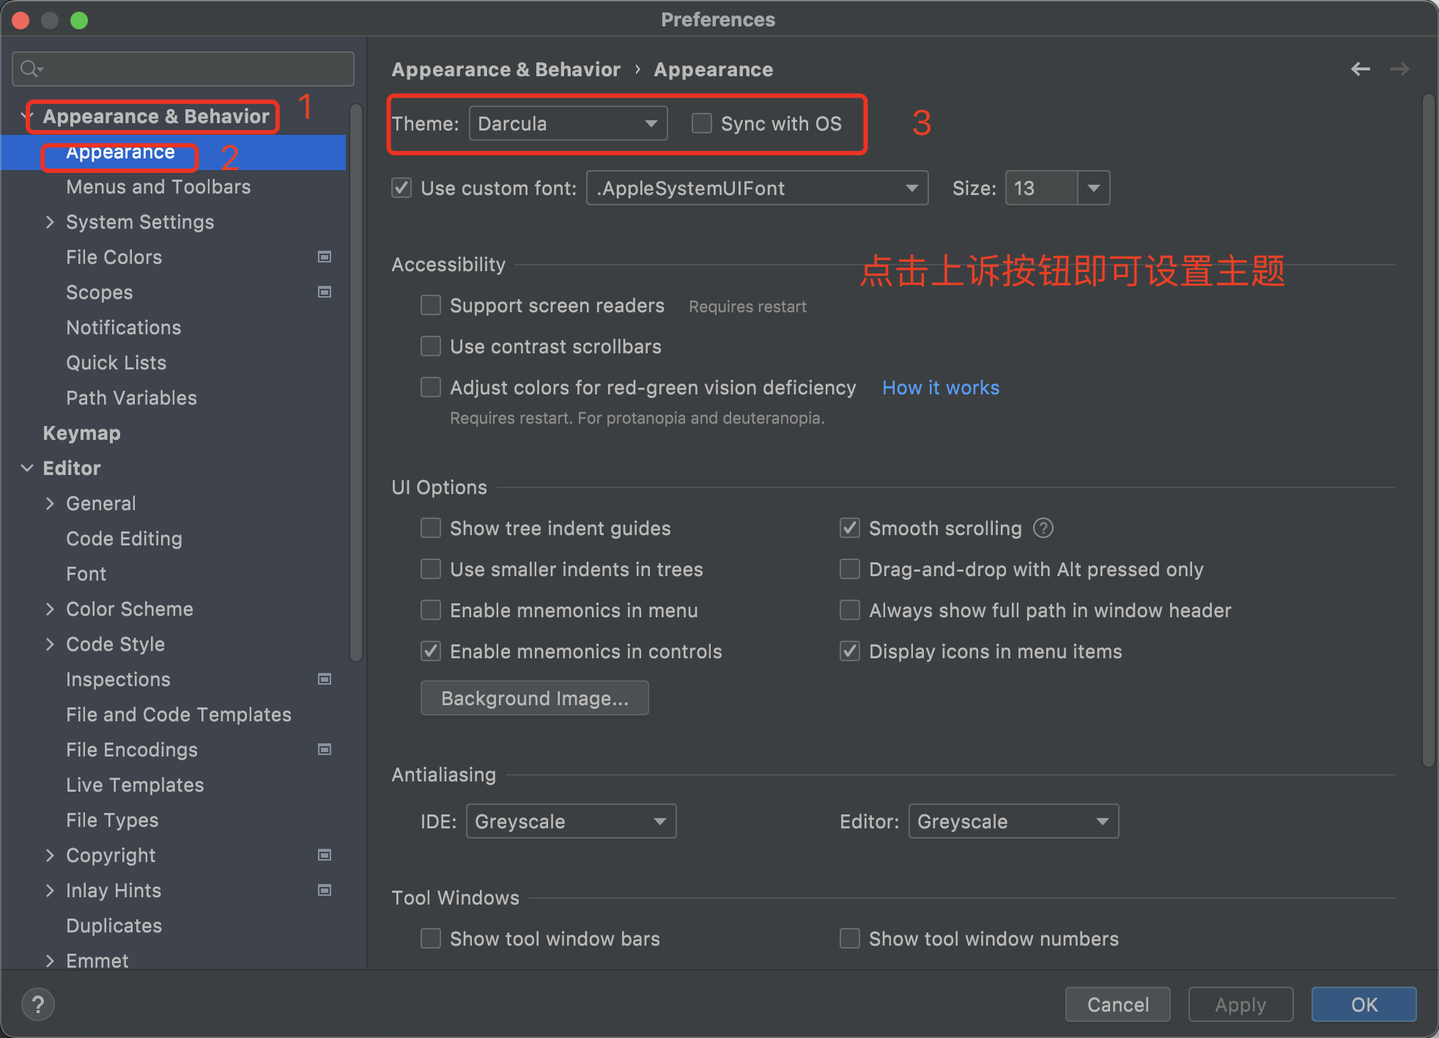Uncheck Display icons in menu items
The height and width of the screenshot is (1038, 1439).
tap(850, 651)
